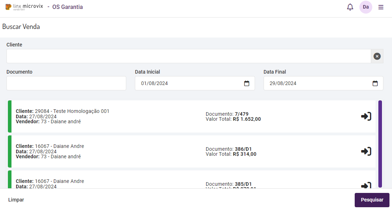Click into the Cliente search field
The height and width of the screenshot is (209, 392).
pos(188,56)
